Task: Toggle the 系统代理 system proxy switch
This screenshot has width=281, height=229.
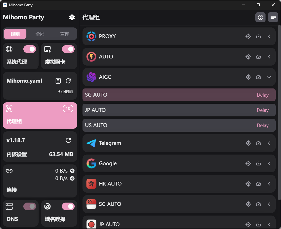Action: coord(30,49)
